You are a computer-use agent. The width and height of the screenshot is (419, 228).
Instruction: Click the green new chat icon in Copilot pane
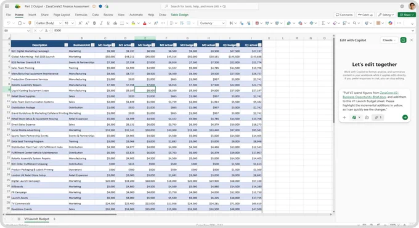(403, 40)
